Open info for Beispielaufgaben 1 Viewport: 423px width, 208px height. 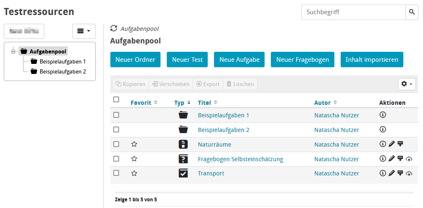(x=382, y=115)
